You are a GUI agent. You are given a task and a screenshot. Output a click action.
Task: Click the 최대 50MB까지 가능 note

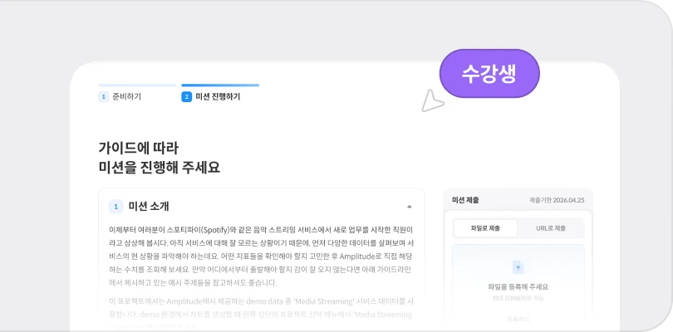(518, 298)
